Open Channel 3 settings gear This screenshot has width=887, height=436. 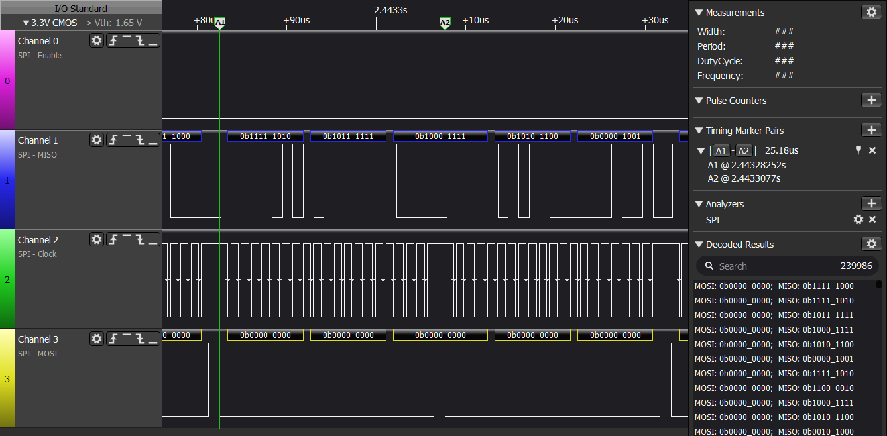coord(97,339)
